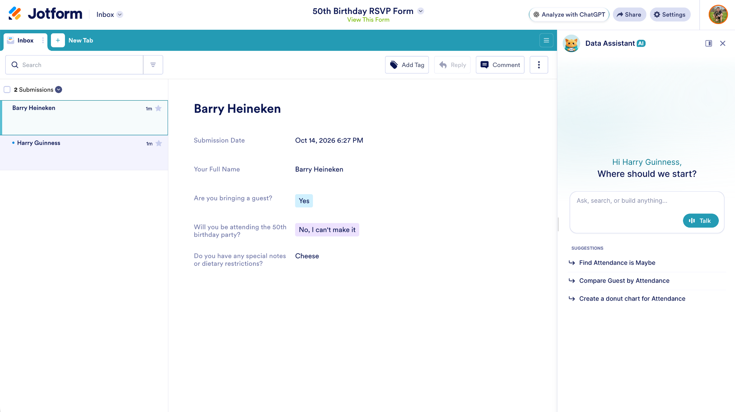
Task: Click the Jotform logo
Action: point(45,14)
